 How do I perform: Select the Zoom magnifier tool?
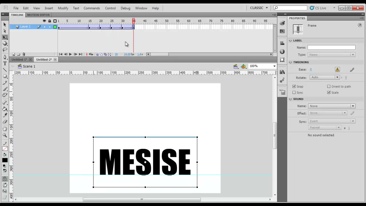pos(5,135)
